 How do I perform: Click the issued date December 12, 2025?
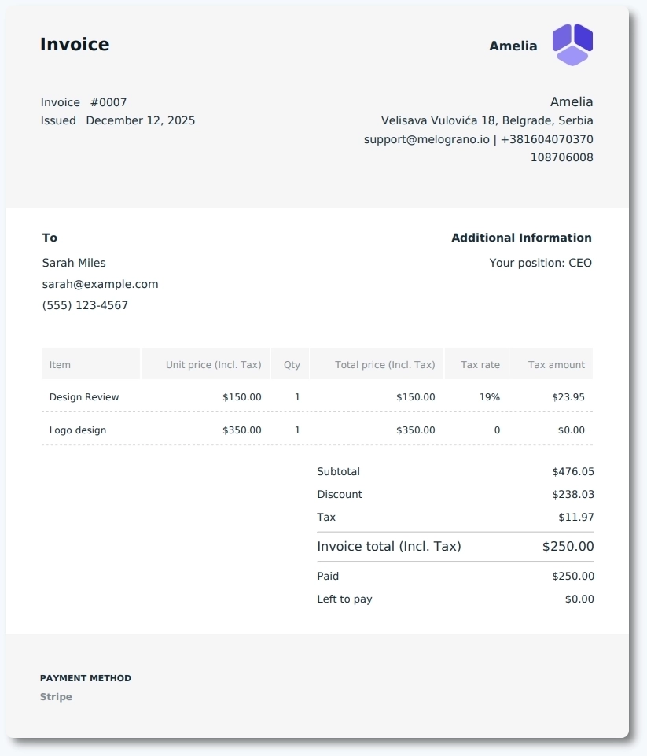[x=141, y=120]
